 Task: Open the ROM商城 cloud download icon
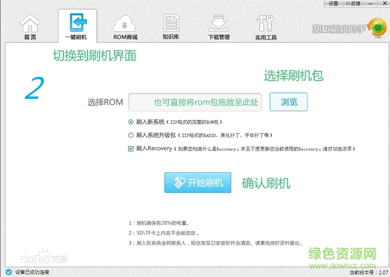(x=124, y=24)
